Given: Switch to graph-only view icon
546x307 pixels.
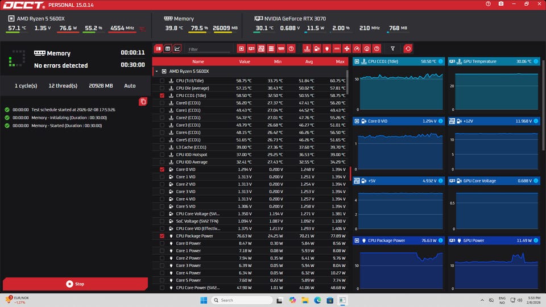Looking at the screenshot, I should [177, 49].
